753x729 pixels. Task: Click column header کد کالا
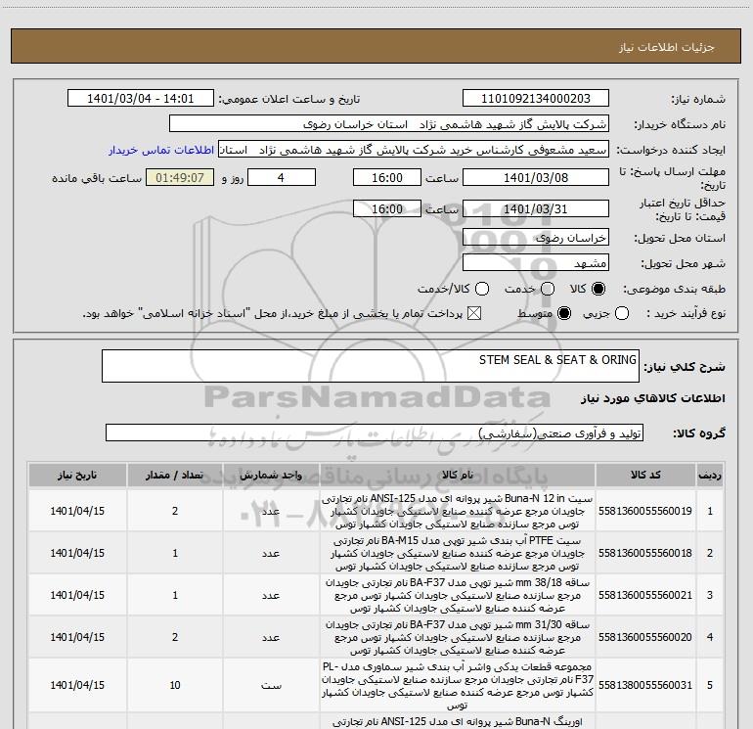[645, 476]
